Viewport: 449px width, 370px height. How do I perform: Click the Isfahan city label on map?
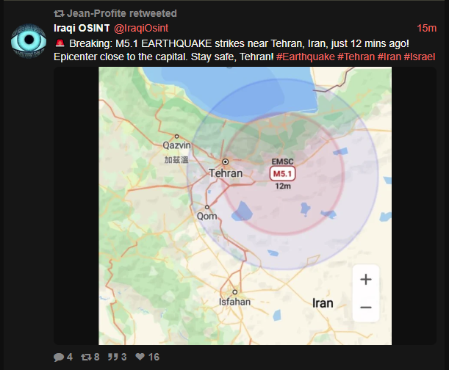pos(234,302)
